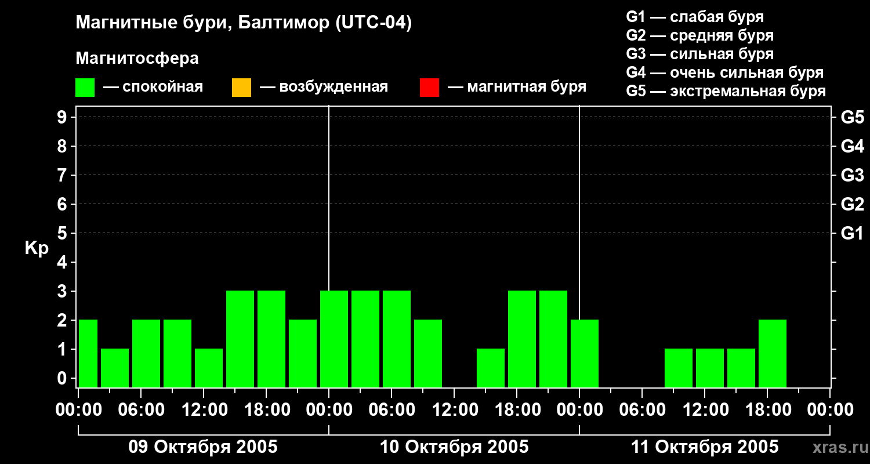
Task: Pick the red 'магнитная буря' legend swatch
Action: tap(429, 87)
